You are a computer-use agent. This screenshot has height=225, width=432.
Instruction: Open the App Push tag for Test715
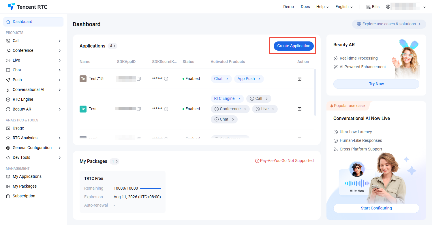click(249, 79)
